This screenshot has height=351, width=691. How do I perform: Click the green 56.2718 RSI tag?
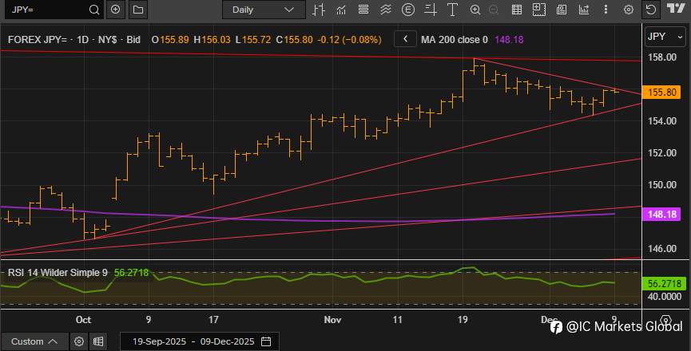click(665, 284)
